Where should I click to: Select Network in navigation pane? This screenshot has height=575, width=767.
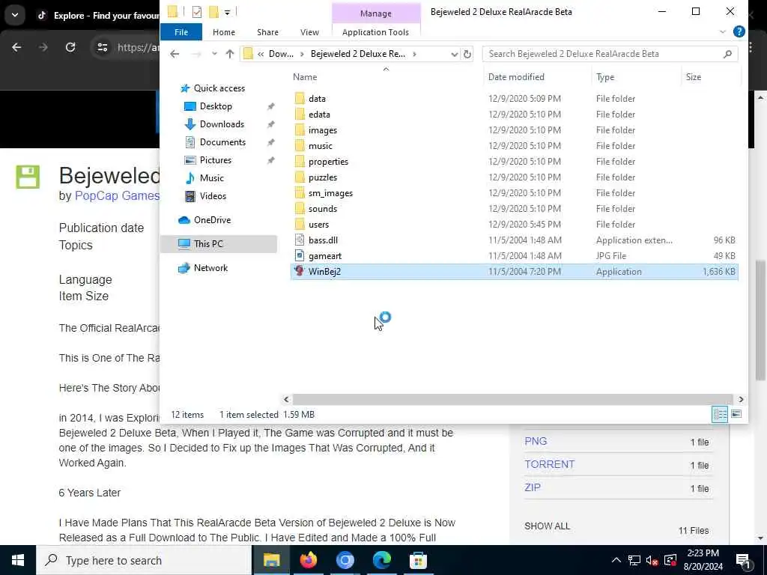pyautogui.click(x=210, y=267)
